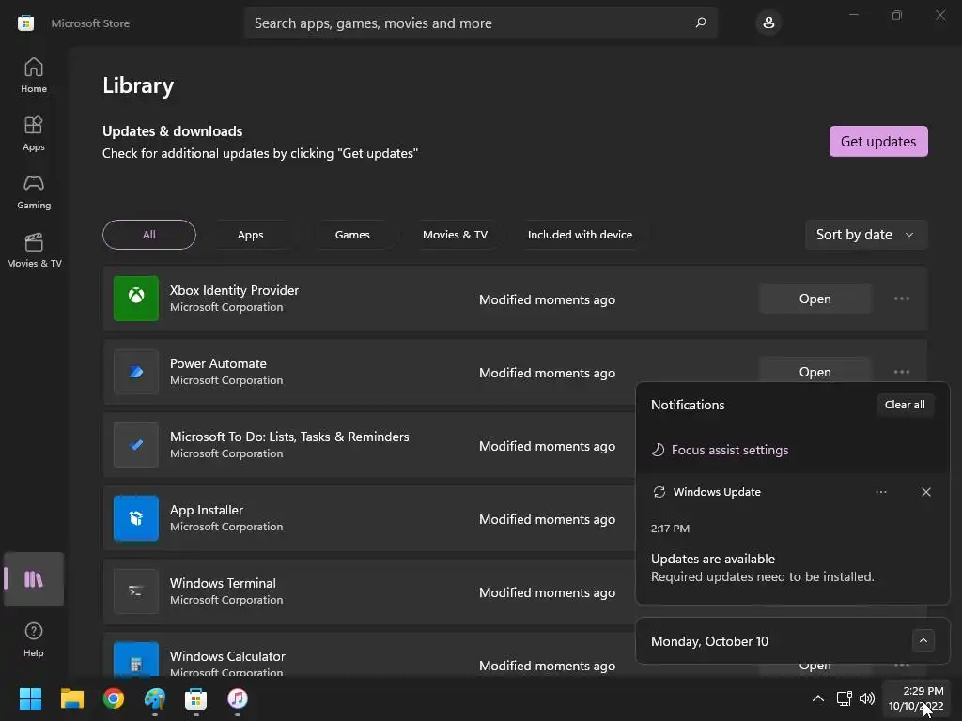This screenshot has height=721, width=962.
Task: Select the Library icon in sidebar
Action: [x=34, y=579]
